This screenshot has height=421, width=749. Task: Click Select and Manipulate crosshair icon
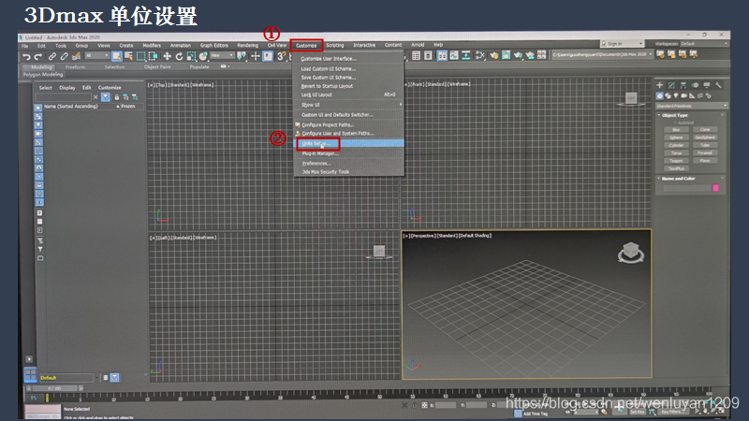[256, 56]
